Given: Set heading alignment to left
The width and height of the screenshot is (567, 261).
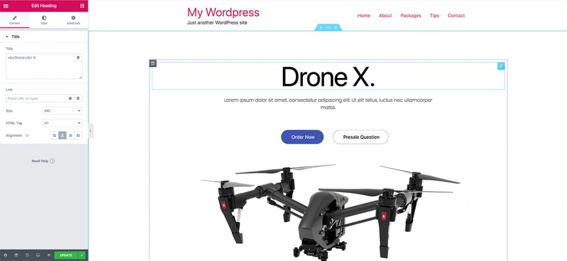Looking at the screenshot, I should click(x=55, y=135).
